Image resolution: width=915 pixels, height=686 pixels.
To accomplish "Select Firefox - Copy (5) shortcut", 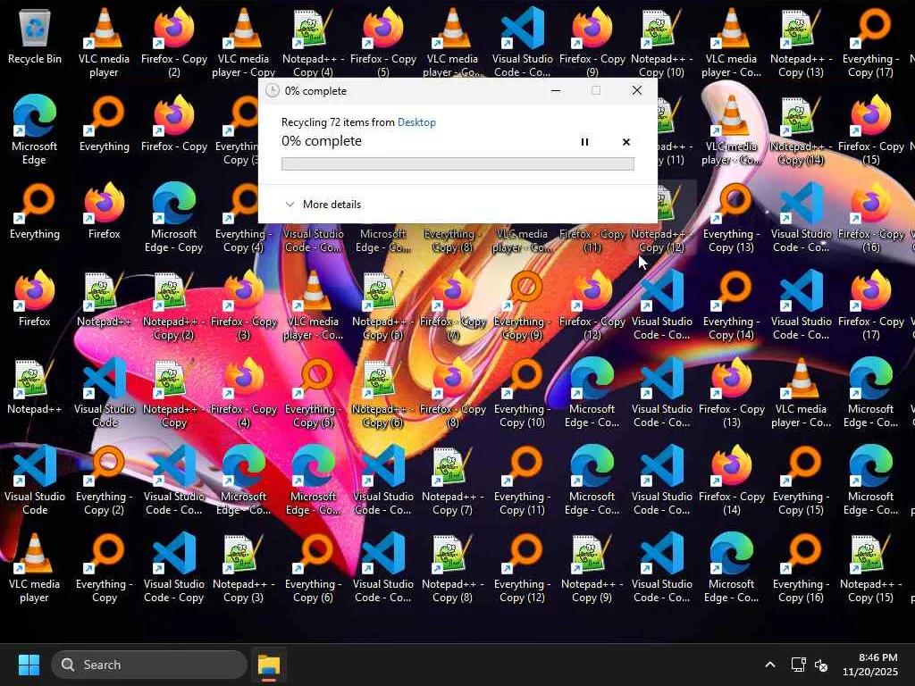I will click(x=382, y=42).
